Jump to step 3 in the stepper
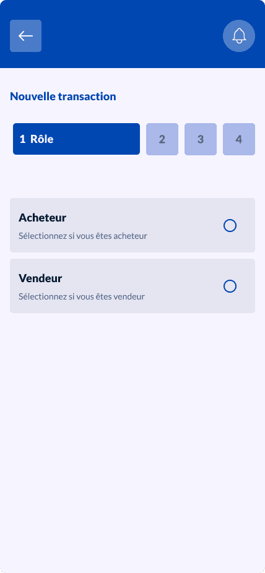Screen dimensions: 265x573 point(201,139)
